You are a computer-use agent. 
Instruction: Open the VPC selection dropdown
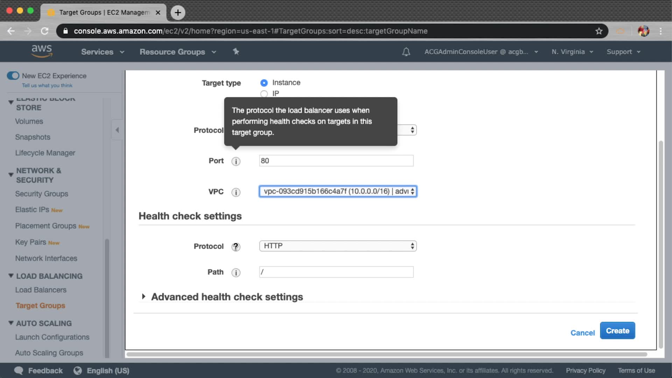point(338,191)
